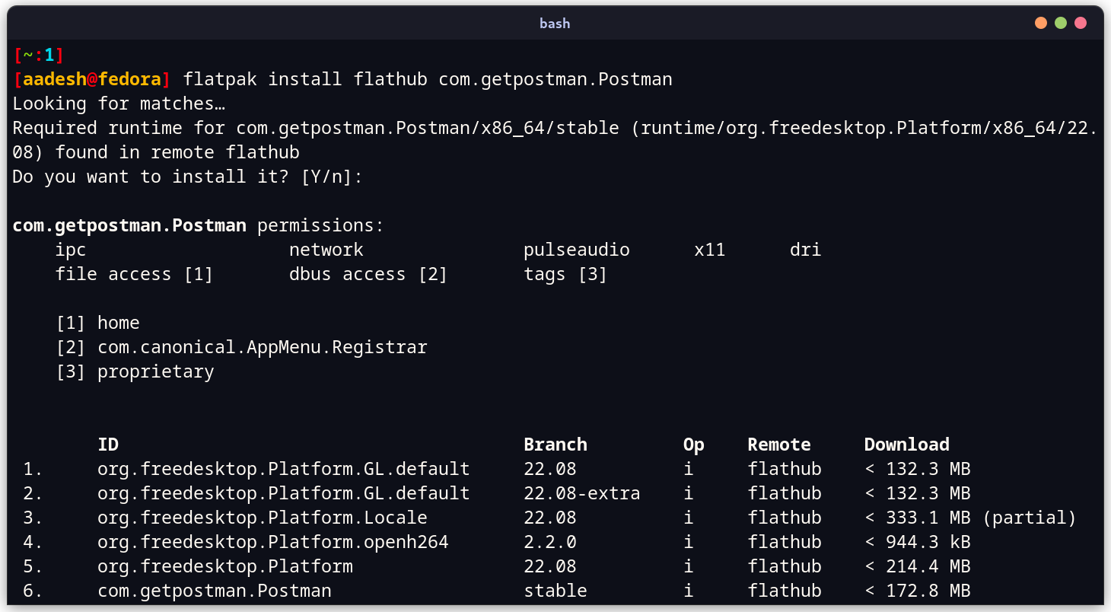Click the Download column header

pyautogui.click(x=906, y=444)
